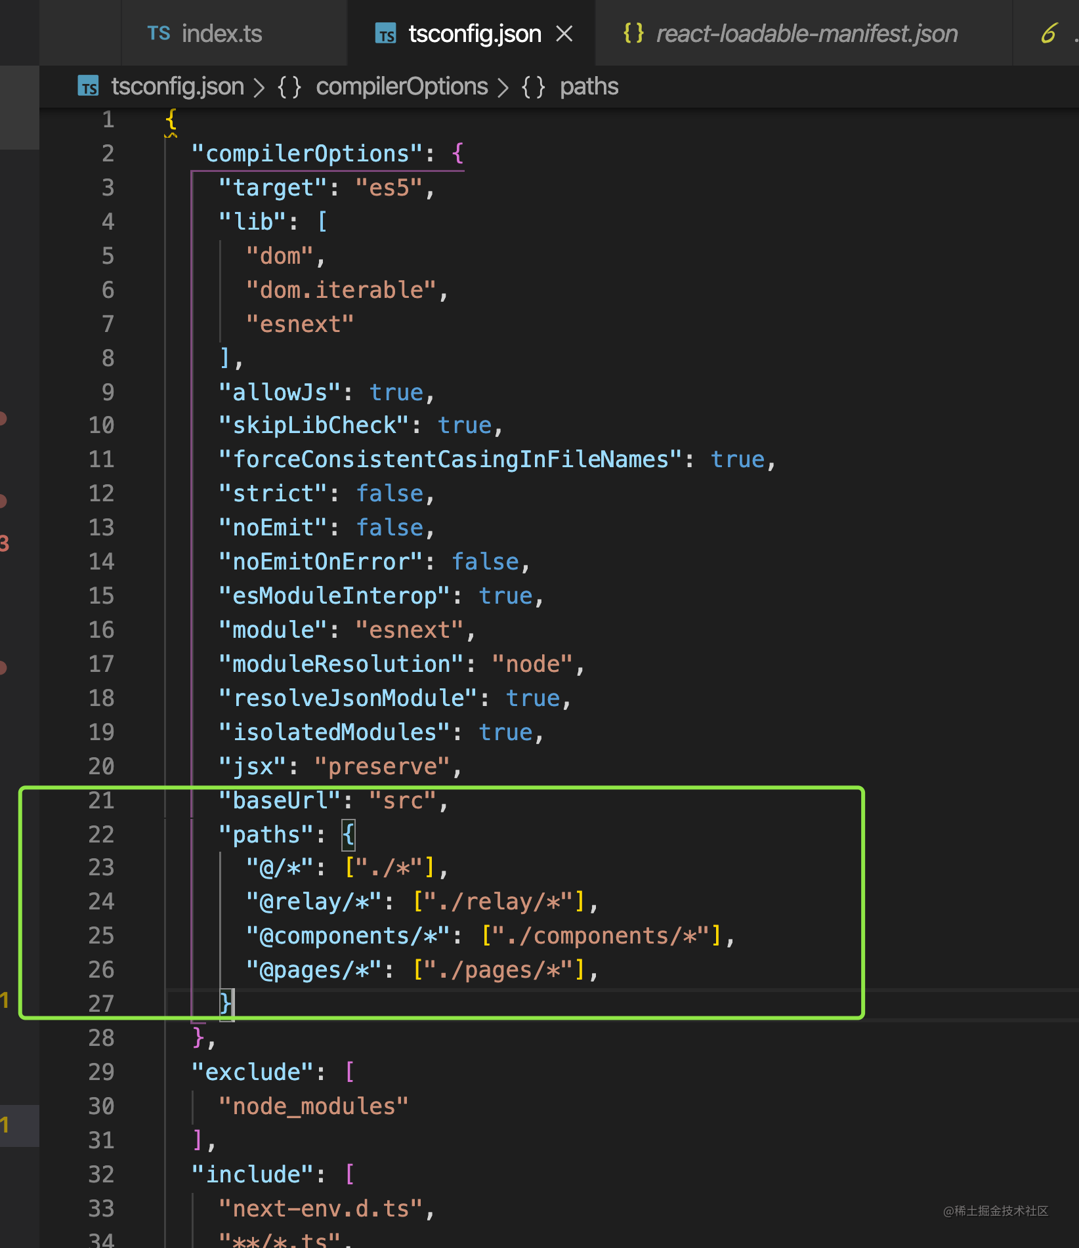Click the {} JSON icon on react-loadable-manifest.json tab
The height and width of the screenshot is (1248, 1079).
pyautogui.click(x=632, y=33)
